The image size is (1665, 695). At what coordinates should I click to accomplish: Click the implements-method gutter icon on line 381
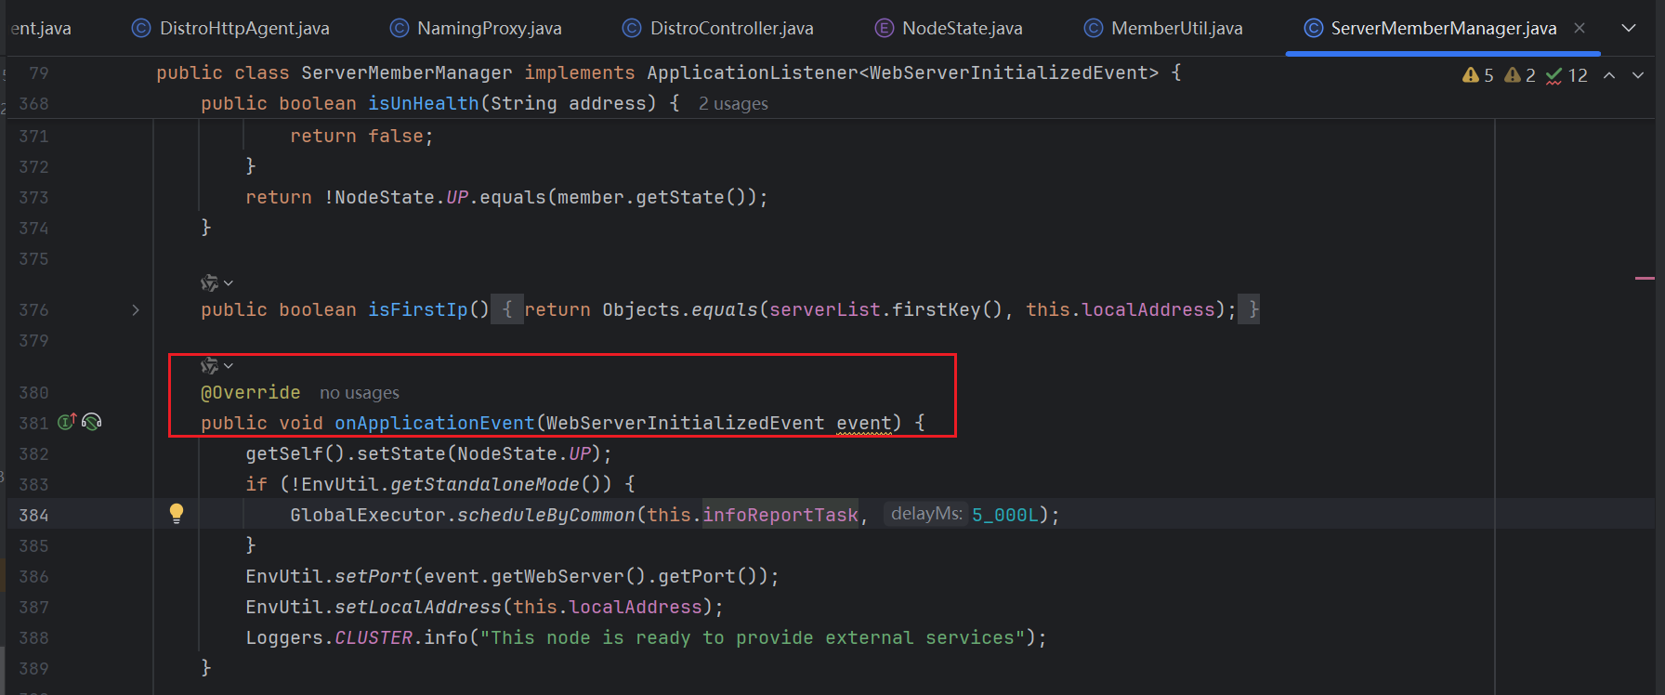click(x=67, y=422)
